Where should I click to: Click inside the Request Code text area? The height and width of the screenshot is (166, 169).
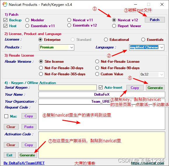[102, 117]
